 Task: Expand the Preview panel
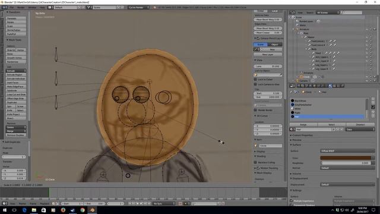pos(296,140)
